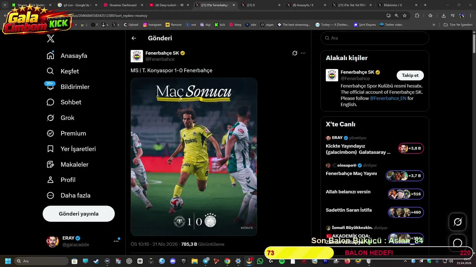Click the zoom magnifier in the address bar

point(396,16)
